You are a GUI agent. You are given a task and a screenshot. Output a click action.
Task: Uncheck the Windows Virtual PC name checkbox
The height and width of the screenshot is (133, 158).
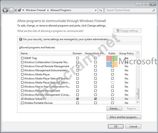22,99
